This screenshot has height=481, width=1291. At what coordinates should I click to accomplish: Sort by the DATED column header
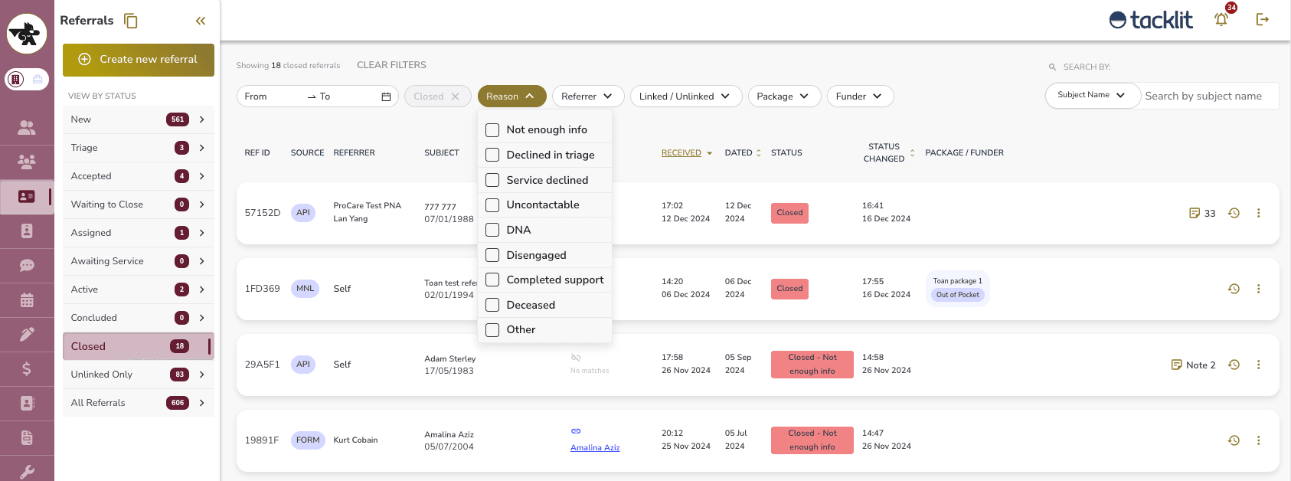pos(743,153)
